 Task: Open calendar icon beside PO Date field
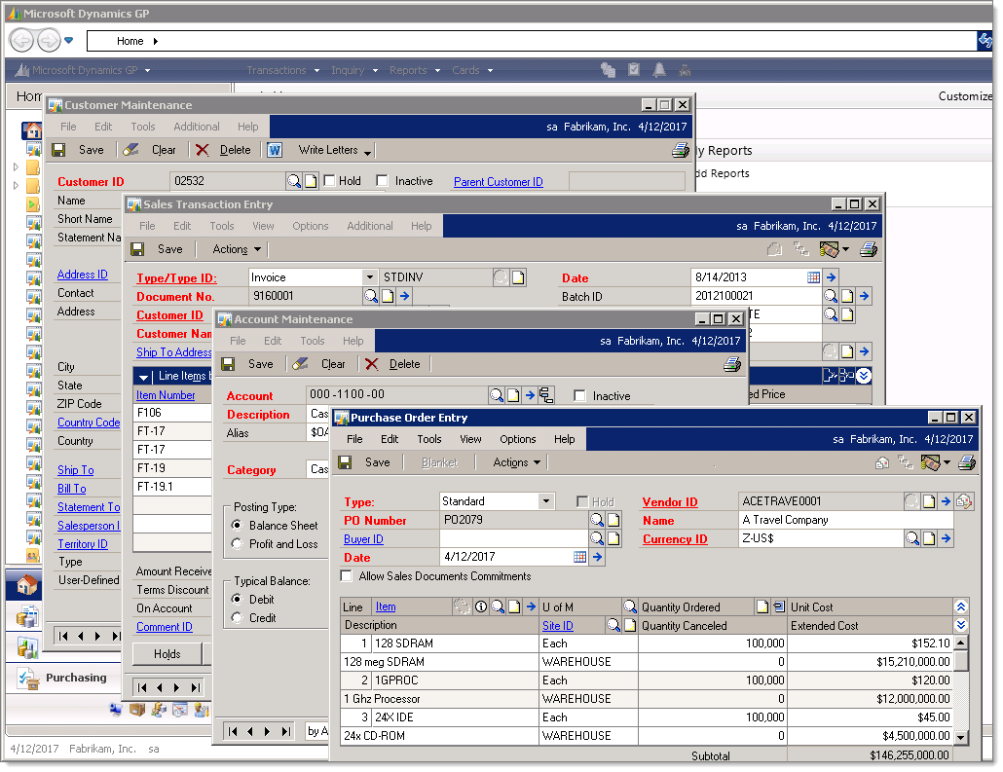[x=579, y=557]
